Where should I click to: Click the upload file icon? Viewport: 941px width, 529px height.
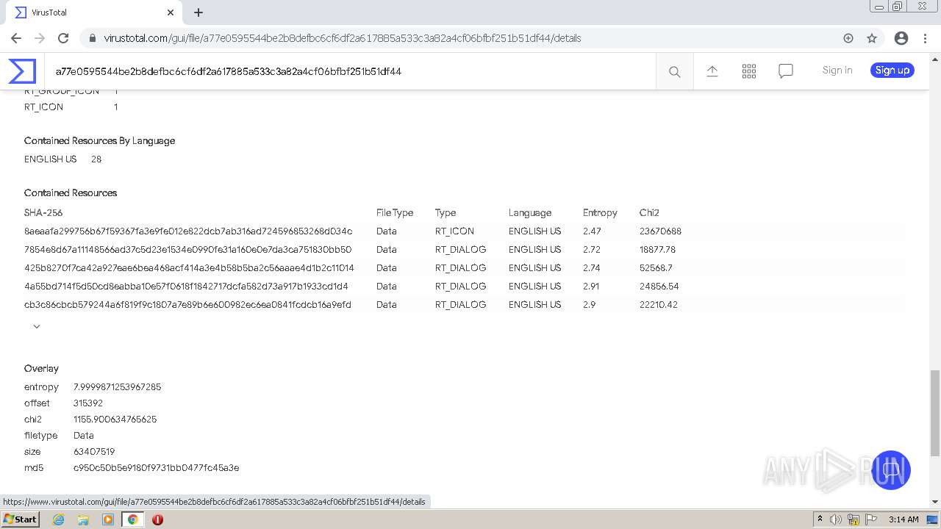[712, 71]
